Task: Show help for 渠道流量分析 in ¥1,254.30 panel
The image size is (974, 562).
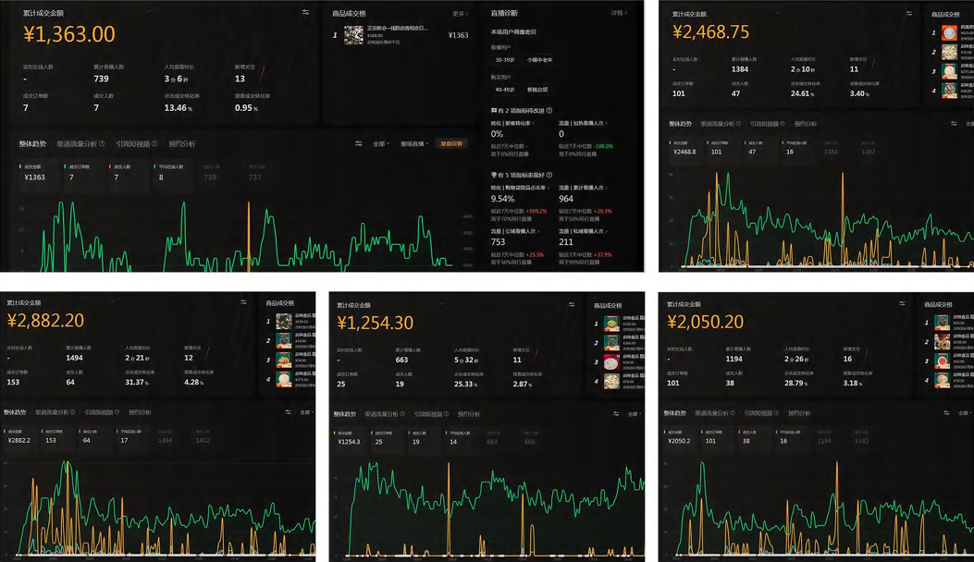Action: 402,413
